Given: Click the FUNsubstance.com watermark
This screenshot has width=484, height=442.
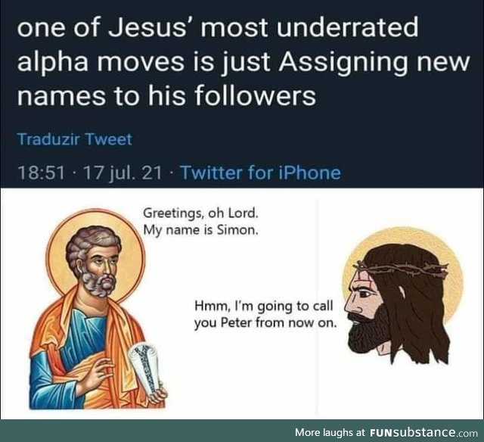Looking at the screenshot, I should (x=423, y=432).
